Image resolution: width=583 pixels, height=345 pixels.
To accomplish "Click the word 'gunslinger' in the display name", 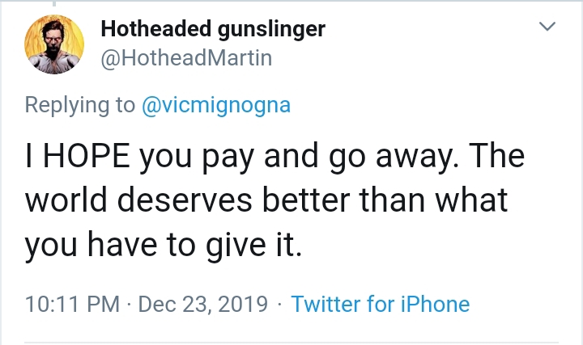I will (x=271, y=30).
